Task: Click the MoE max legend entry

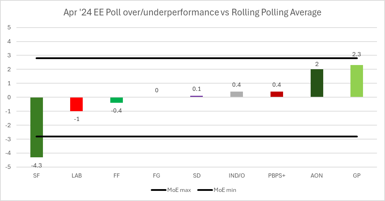Action: (171, 190)
